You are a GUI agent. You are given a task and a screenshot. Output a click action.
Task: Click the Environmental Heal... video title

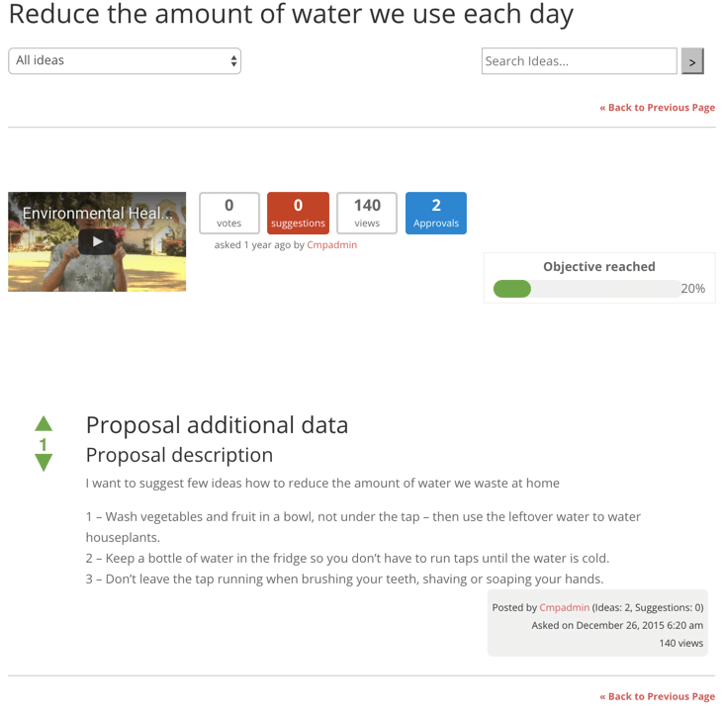coord(97,213)
